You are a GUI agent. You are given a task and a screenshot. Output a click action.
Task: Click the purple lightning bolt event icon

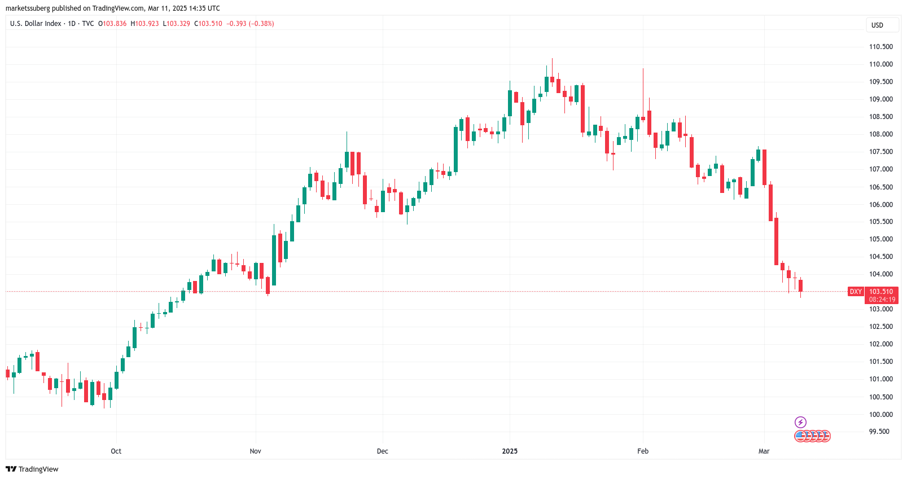tap(800, 422)
